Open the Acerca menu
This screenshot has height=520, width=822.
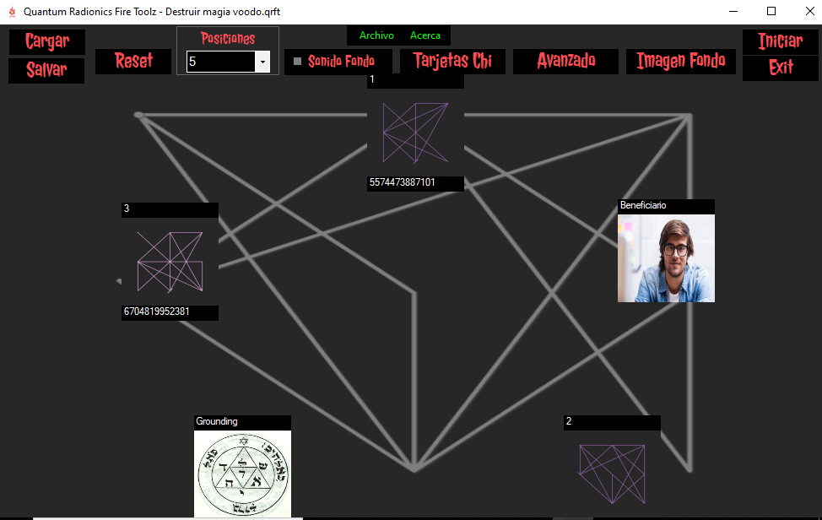point(425,35)
